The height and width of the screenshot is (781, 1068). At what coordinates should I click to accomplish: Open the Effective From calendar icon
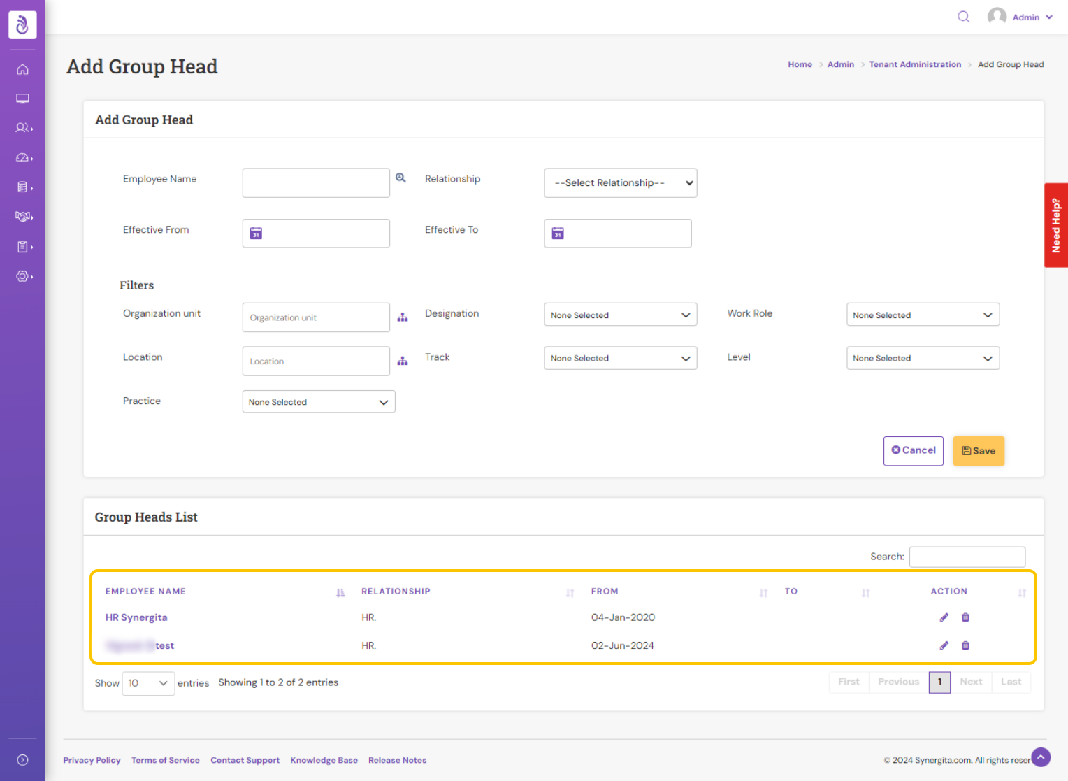pos(256,233)
